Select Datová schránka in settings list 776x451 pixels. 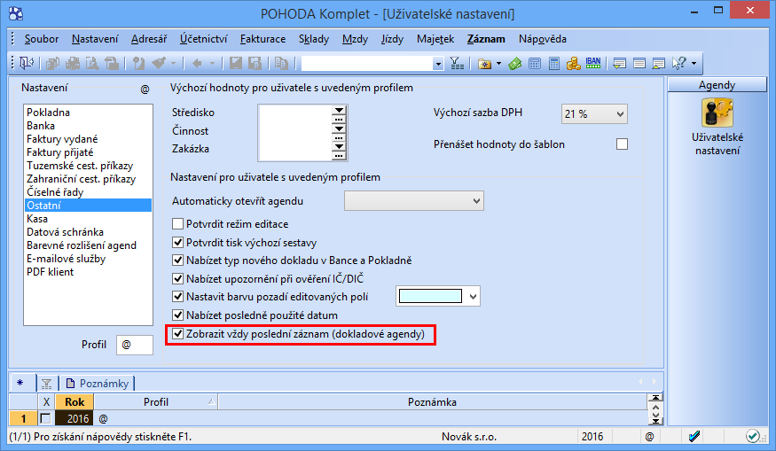66,232
